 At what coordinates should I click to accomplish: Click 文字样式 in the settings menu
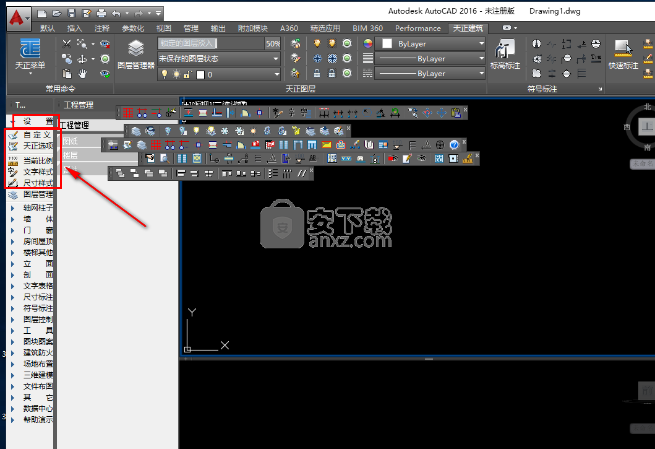pyautogui.click(x=37, y=172)
